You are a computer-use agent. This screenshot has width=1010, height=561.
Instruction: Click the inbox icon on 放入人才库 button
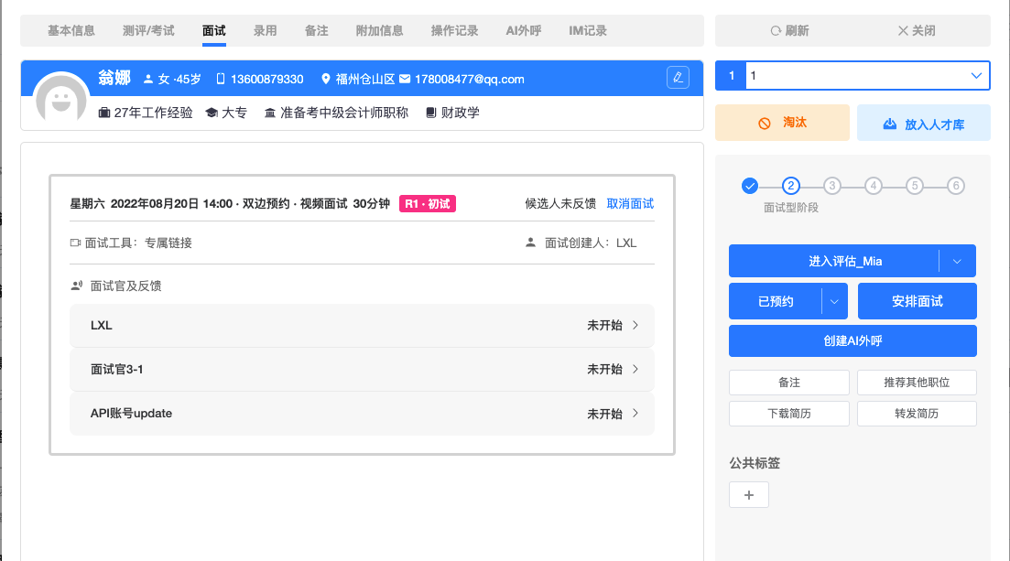pos(889,124)
